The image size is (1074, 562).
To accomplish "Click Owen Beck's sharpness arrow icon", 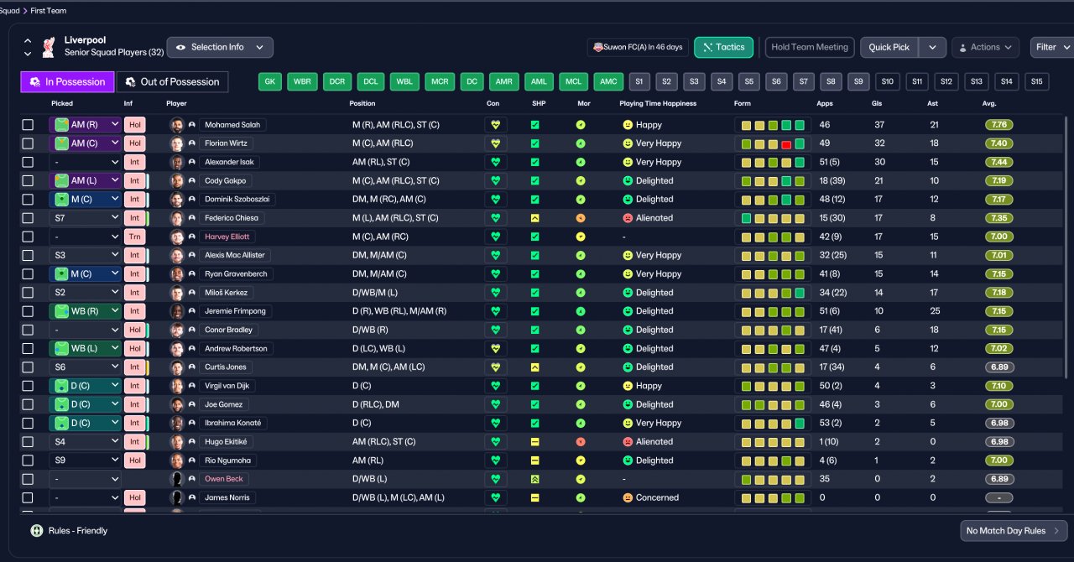I will point(534,479).
